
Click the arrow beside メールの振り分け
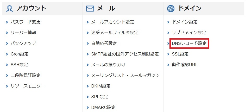(x=88, y=65)
